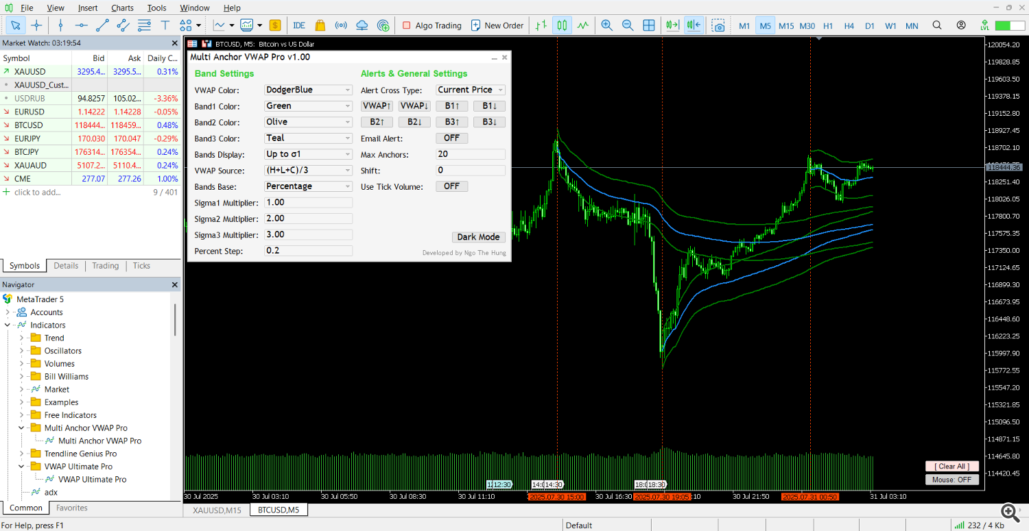
Task: Click the gold dollar trading icon
Action: (x=275, y=25)
